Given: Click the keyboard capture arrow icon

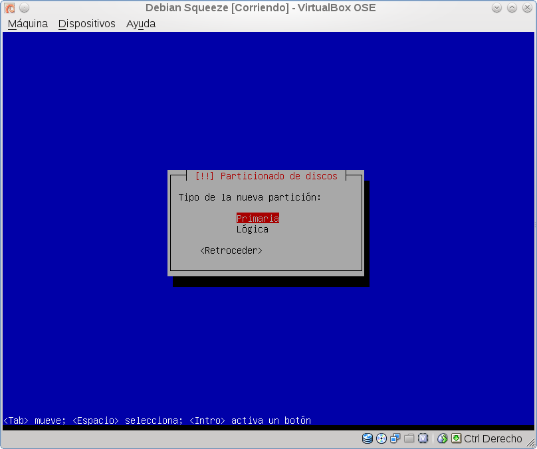Looking at the screenshot, I should tap(456, 438).
